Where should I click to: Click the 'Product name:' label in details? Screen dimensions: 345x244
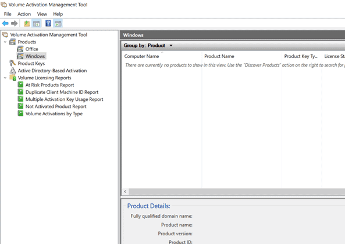(177, 225)
